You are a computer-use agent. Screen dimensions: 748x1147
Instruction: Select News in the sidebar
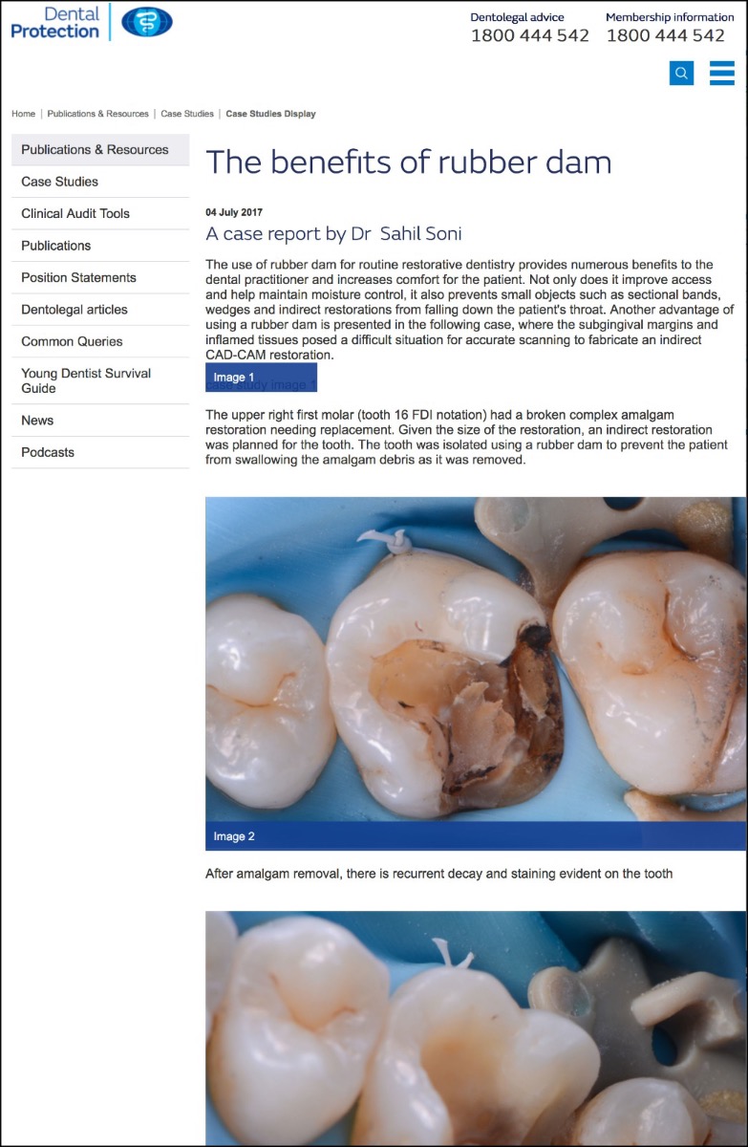pos(100,421)
